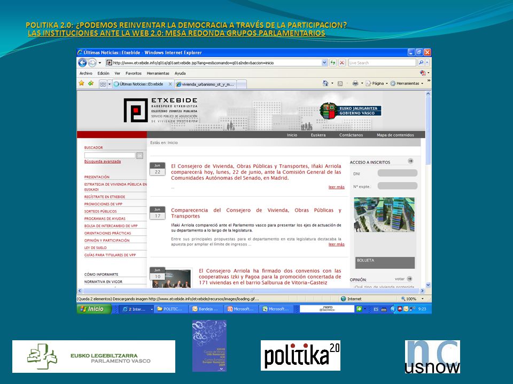This screenshot has height=384, width=513.
Task: Open Mapa de contenidos link
Action: [395, 135]
